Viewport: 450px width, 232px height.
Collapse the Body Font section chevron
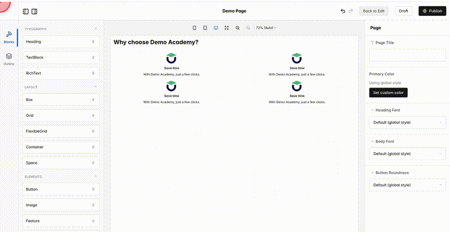click(x=372, y=142)
